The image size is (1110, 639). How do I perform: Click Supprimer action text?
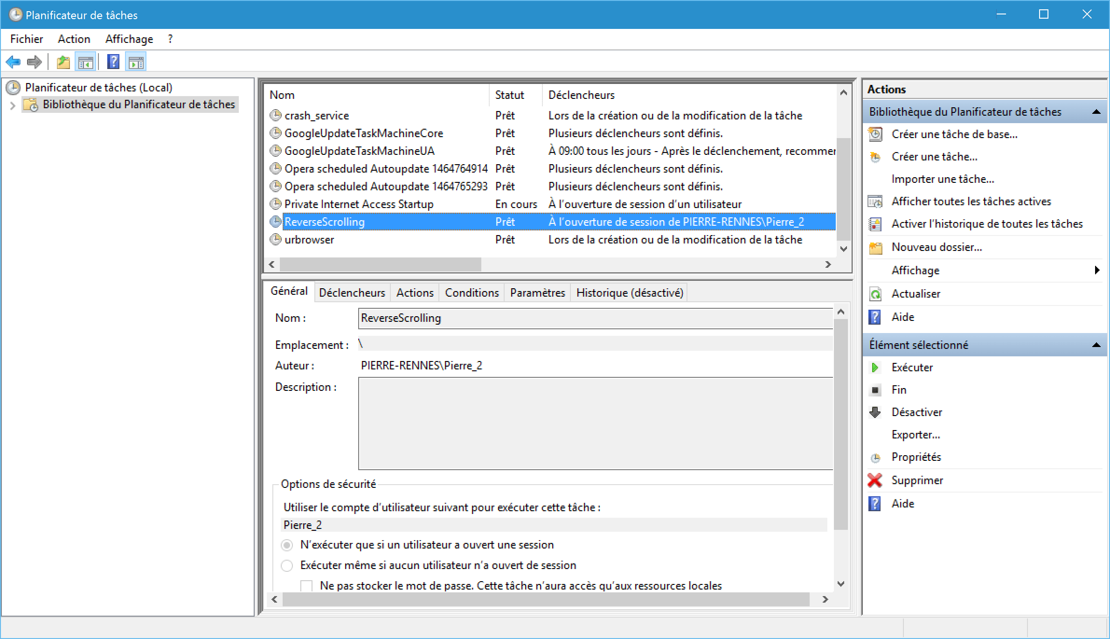917,480
